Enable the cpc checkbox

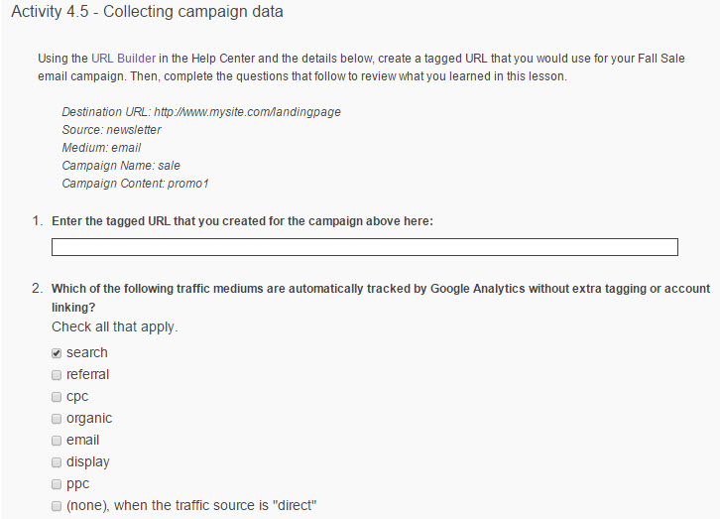click(57, 397)
